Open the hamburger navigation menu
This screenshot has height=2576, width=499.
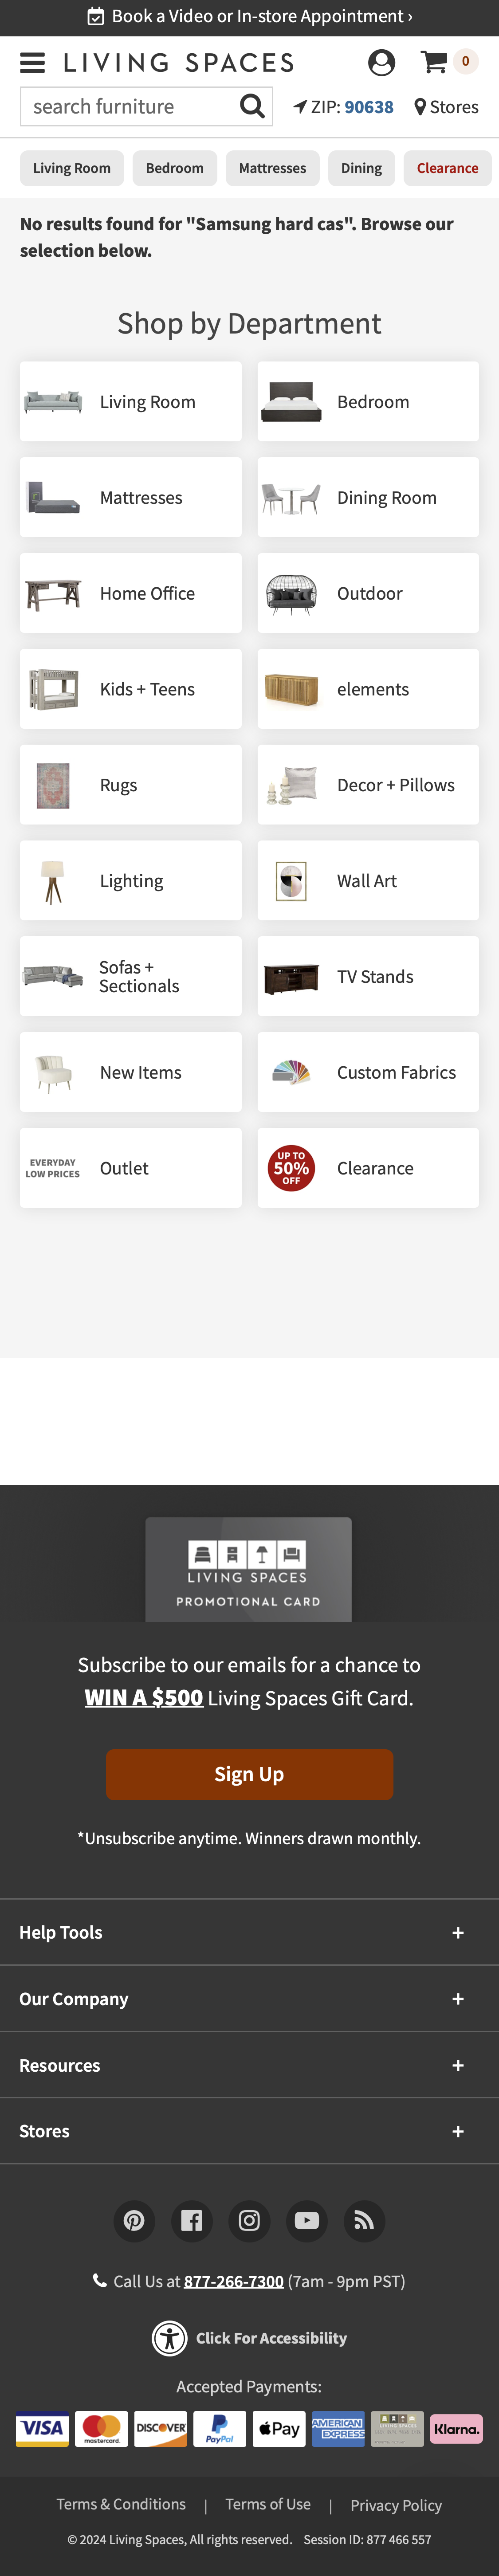tap(33, 63)
